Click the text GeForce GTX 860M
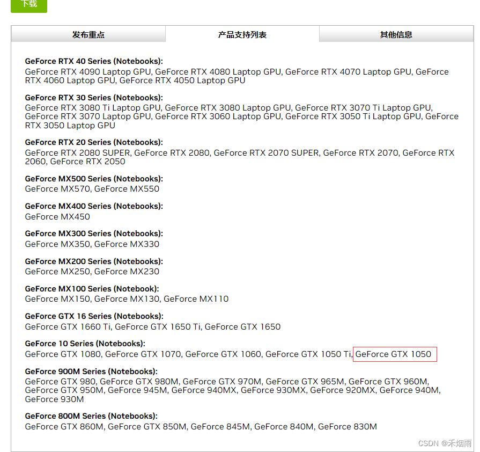The height and width of the screenshot is (452, 480). (64, 427)
